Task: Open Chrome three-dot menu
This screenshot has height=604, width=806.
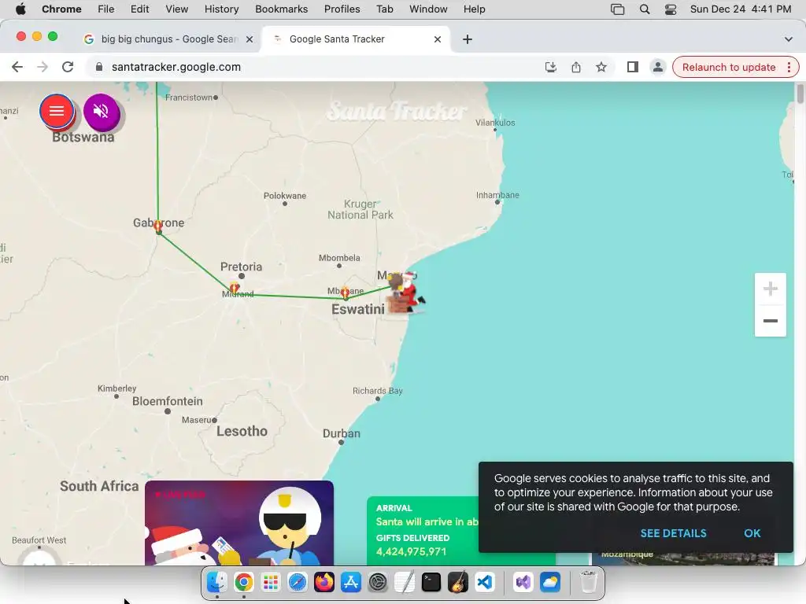Action: (x=789, y=68)
